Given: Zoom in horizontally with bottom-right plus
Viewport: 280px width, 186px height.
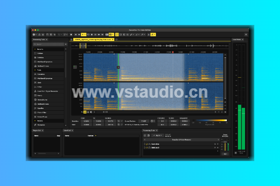Looking at the screenshot, I should click(215, 112).
